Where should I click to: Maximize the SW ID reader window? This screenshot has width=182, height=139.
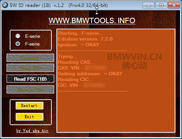[x=161, y=5]
